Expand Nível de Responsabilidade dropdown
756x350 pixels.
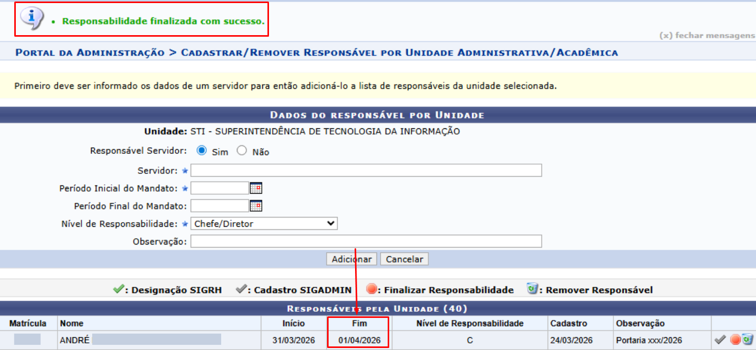pyautogui.click(x=264, y=224)
